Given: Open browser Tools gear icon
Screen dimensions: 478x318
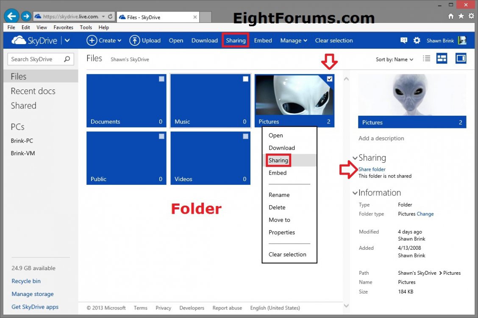Looking at the screenshot, I should click(x=471, y=16).
